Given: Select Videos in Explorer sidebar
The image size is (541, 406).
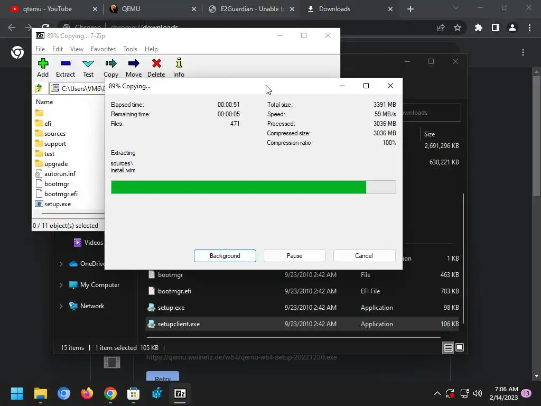Looking at the screenshot, I should point(89,243).
